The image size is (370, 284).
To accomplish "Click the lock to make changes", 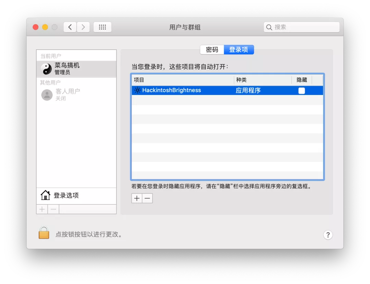I will click(x=44, y=233).
